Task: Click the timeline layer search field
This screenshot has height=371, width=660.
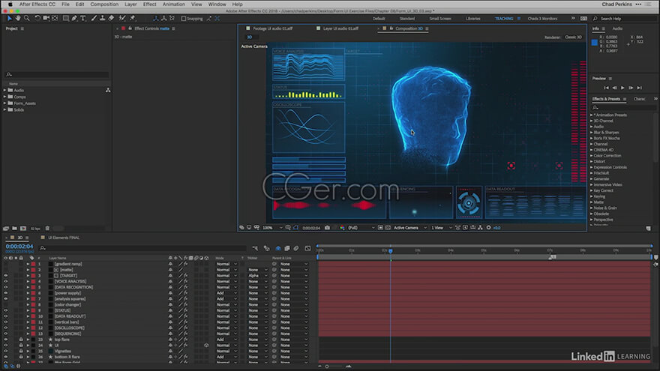Action: coord(143,248)
